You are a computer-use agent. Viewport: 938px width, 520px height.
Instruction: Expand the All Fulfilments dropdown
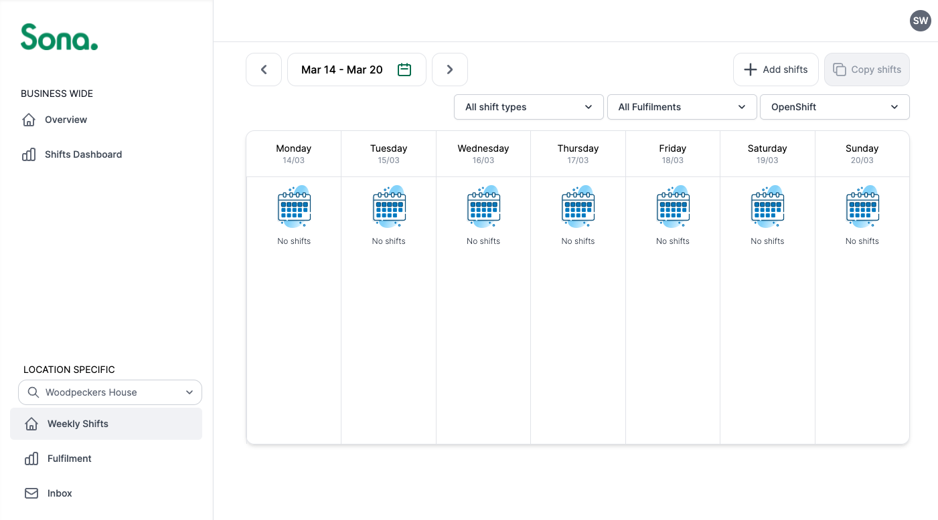click(682, 107)
